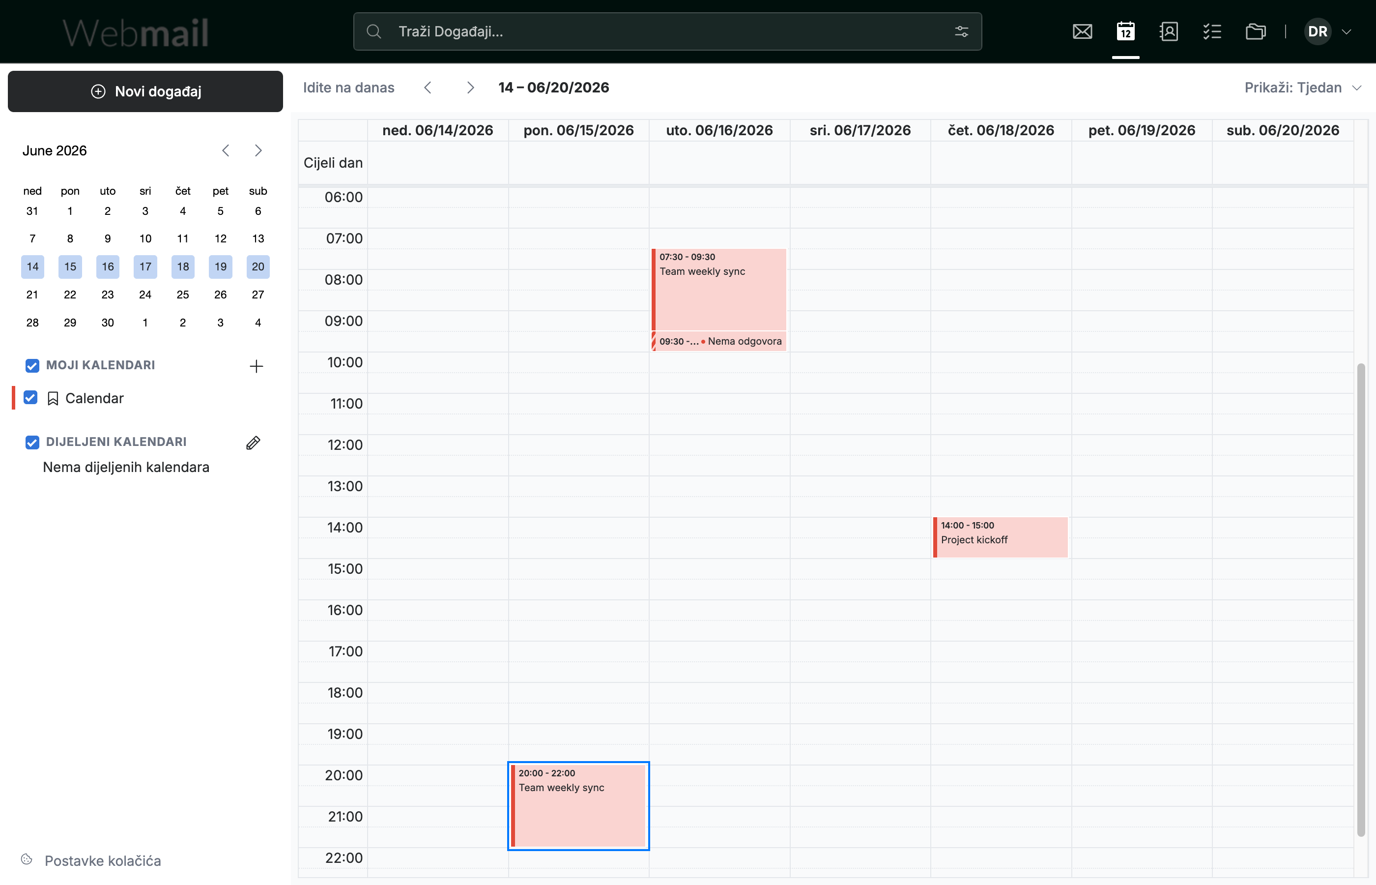Click the 14 – 06/20/2026 date range title
Viewport: 1376px width, 885px height.
point(554,88)
